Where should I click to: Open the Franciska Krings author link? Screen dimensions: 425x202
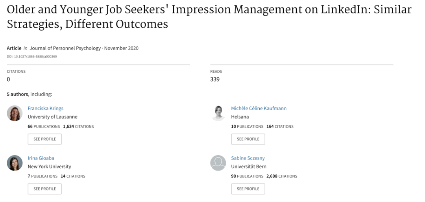point(46,108)
